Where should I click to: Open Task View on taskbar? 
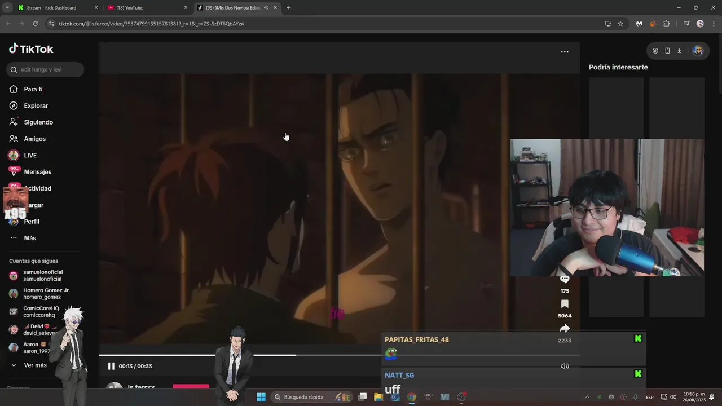[362, 397]
